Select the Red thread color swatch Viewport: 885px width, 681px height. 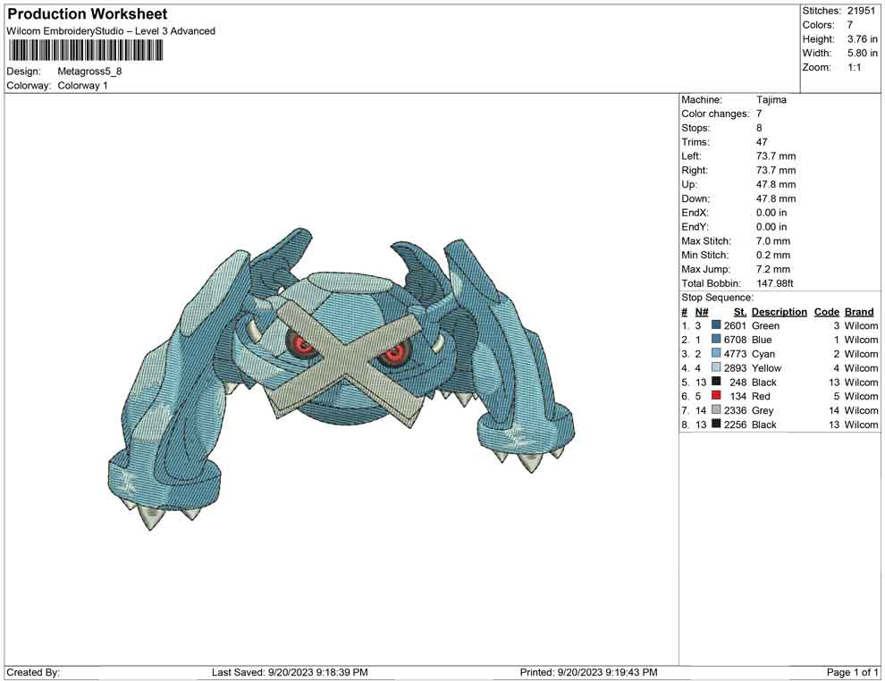click(x=716, y=396)
